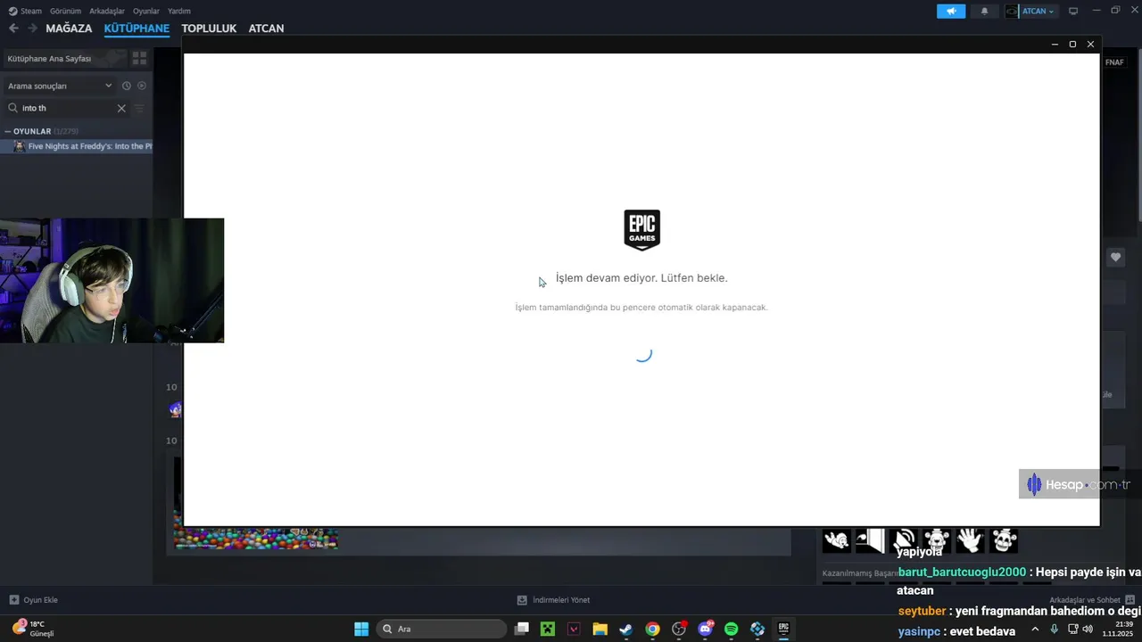The width and height of the screenshot is (1142, 642).
Task: Open the Oyunlar menu
Action: [x=146, y=11]
